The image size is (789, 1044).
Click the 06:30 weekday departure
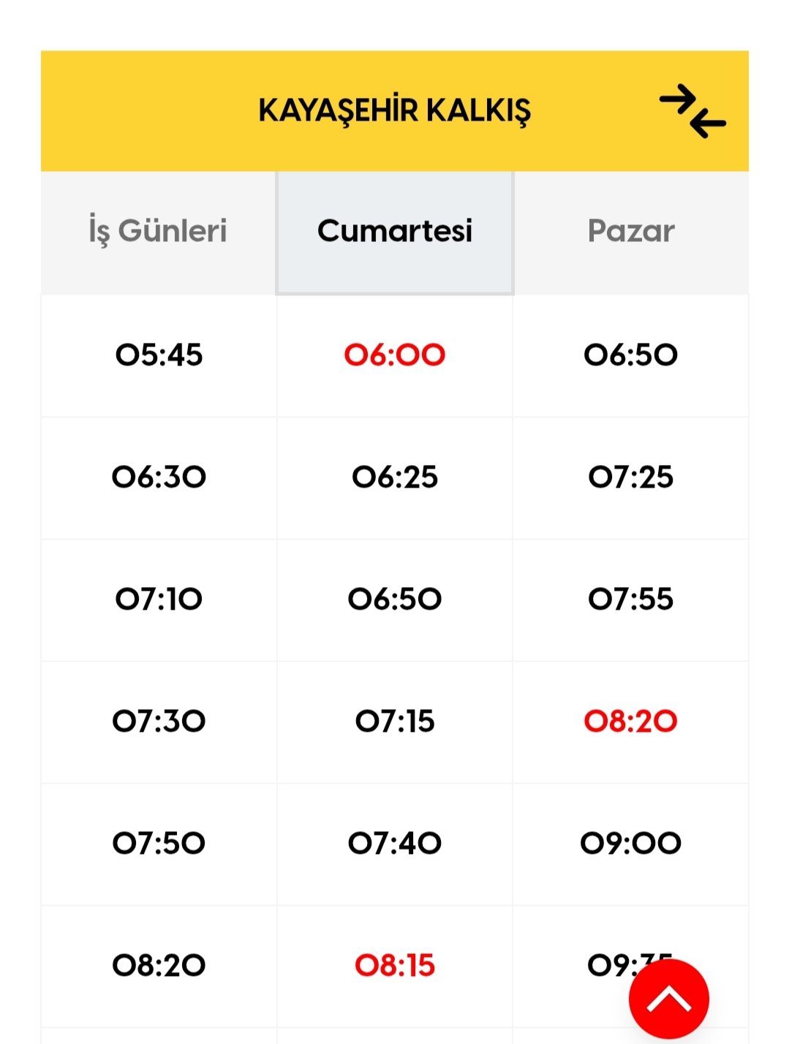pyautogui.click(x=159, y=477)
